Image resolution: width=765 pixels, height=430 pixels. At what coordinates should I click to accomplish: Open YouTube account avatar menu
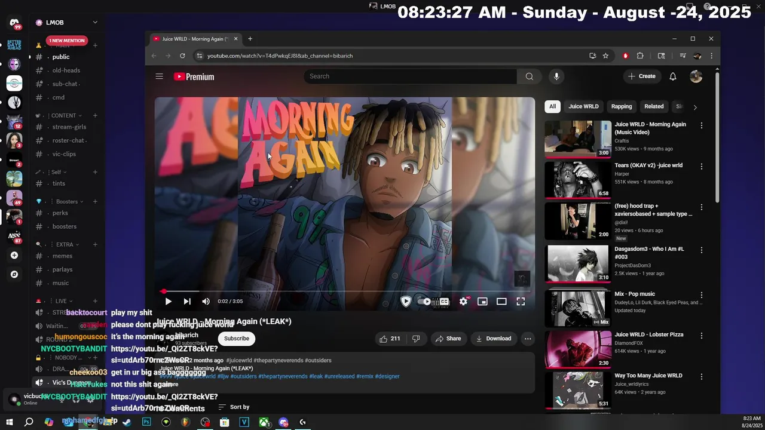tap(696, 76)
